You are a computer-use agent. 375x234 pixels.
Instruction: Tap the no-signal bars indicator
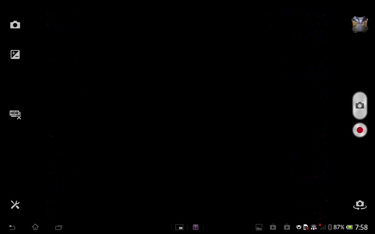322,227
